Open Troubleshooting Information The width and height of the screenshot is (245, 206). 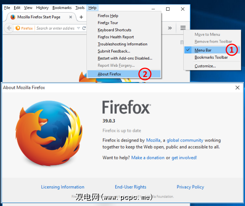pos(124,44)
